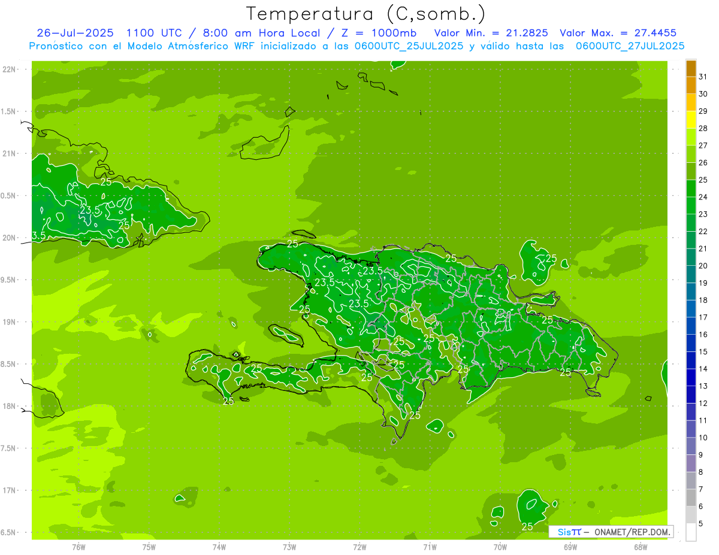The width and height of the screenshot is (719, 555).
Task: Pick the dark orange swatch above 31
Action: coord(691,69)
